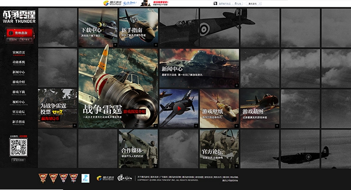Click the red 游戏深度介绍 label
Image resolution: width=351 pixels, height=190 pixels.
point(135,111)
